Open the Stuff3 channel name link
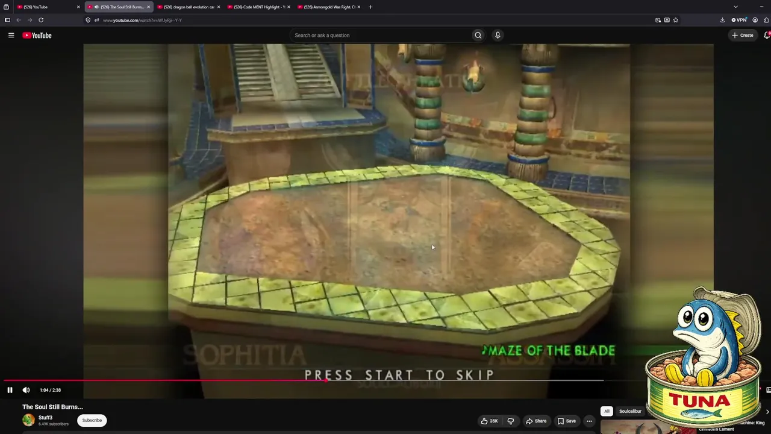 46,418
